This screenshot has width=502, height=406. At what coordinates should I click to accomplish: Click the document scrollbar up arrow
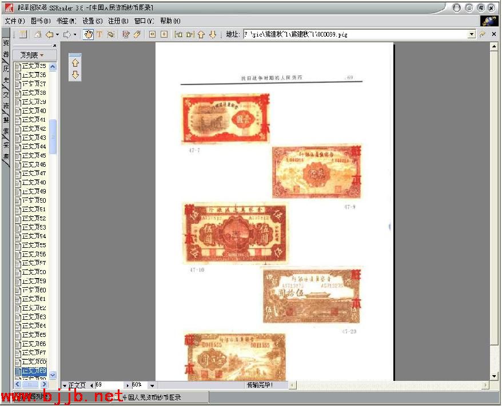coord(494,47)
